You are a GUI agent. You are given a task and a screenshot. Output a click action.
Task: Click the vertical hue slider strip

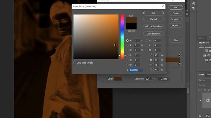[x=122, y=37]
